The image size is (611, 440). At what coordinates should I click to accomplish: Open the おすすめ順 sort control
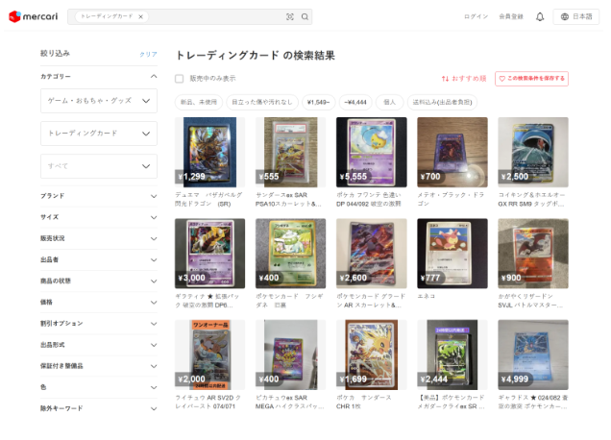(464, 79)
